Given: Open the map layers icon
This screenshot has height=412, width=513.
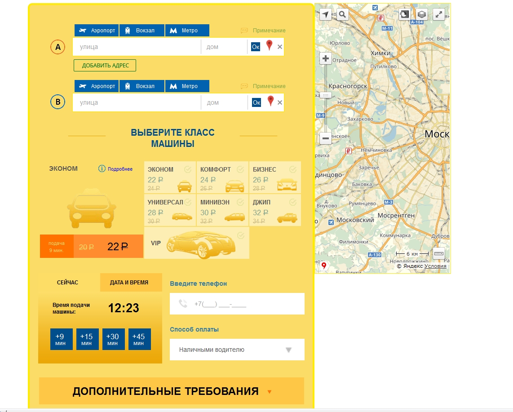Looking at the screenshot, I should click(422, 14).
